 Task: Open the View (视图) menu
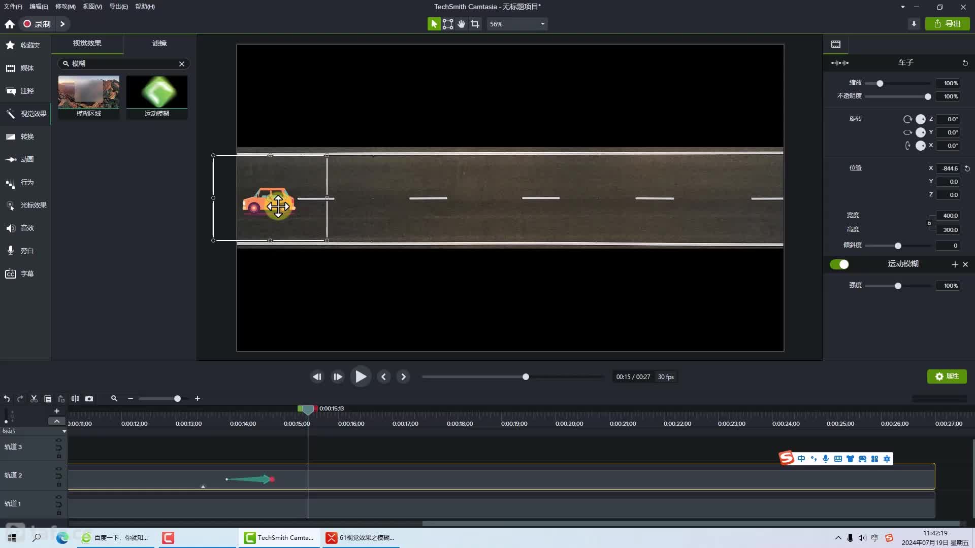pos(92,7)
